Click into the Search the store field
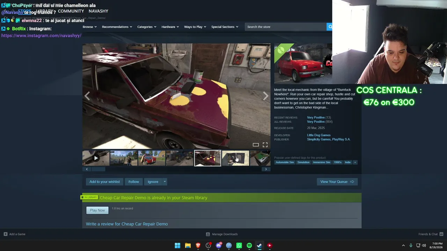The width and height of the screenshot is (447, 251). tap(286, 27)
